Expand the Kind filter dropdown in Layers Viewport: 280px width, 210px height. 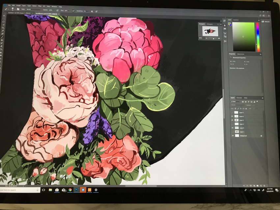click(x=236, y=101)
